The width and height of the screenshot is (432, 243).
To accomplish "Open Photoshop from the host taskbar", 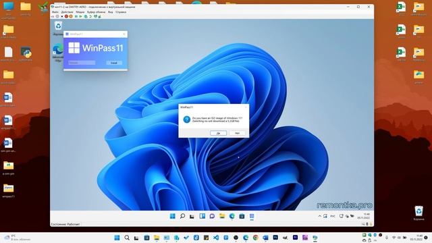I will click(x=275, y=238).
